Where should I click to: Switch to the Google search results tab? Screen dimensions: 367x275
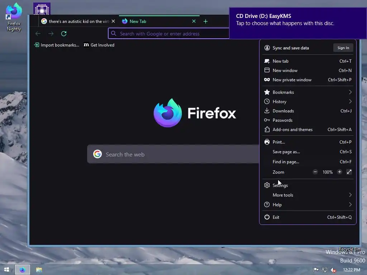(x=75, y=21)
